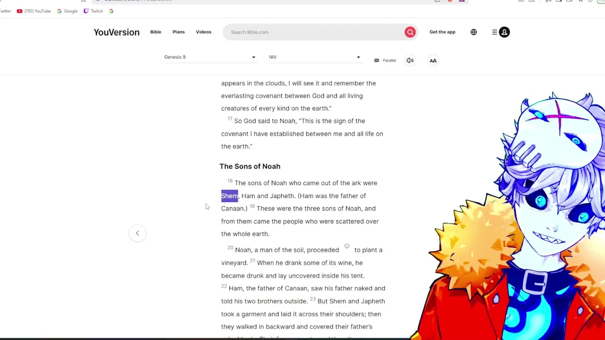Open the language globe selector

[x=474, y=32]
